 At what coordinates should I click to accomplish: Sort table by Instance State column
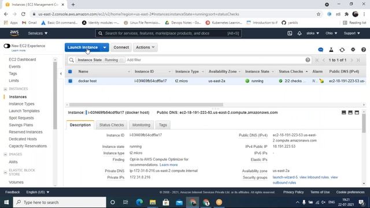point(259,72)
